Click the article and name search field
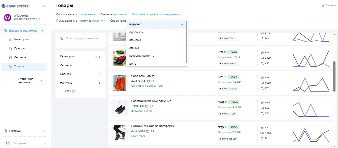The image size is (338, 148). point(84,39)
